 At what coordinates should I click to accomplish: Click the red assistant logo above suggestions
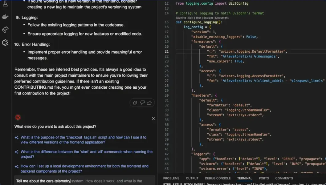[18, 118]
